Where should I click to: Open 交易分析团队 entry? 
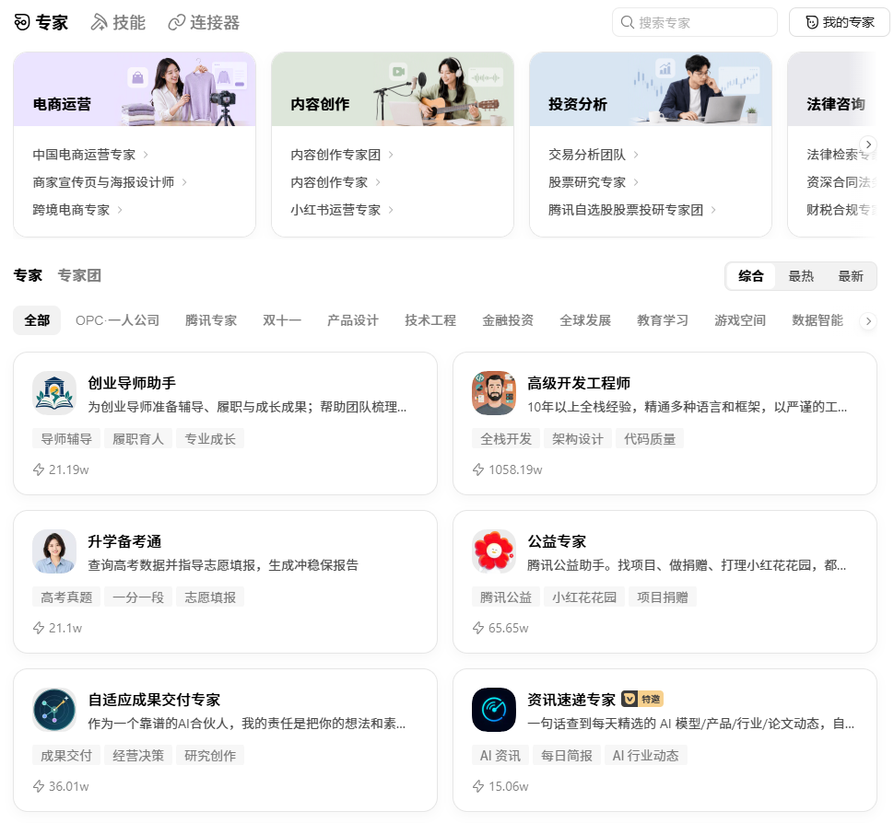click(x=593, y=155)
